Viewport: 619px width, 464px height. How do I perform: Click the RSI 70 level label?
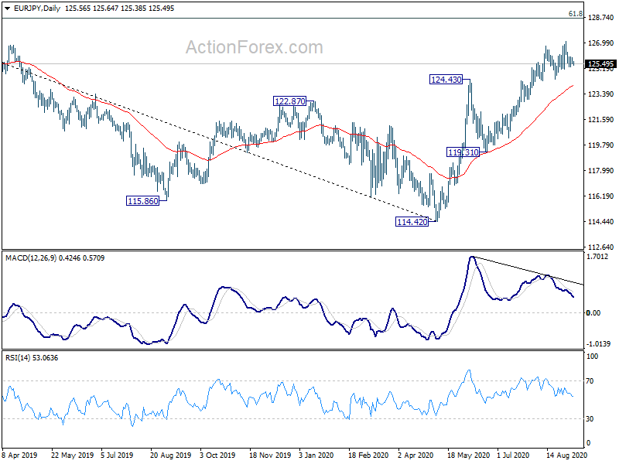(590, 381)
